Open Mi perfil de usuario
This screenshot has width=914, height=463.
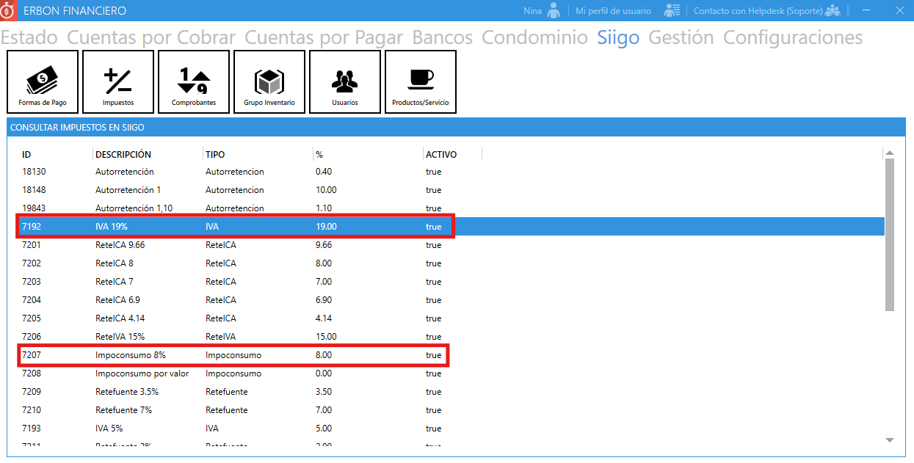613,11
